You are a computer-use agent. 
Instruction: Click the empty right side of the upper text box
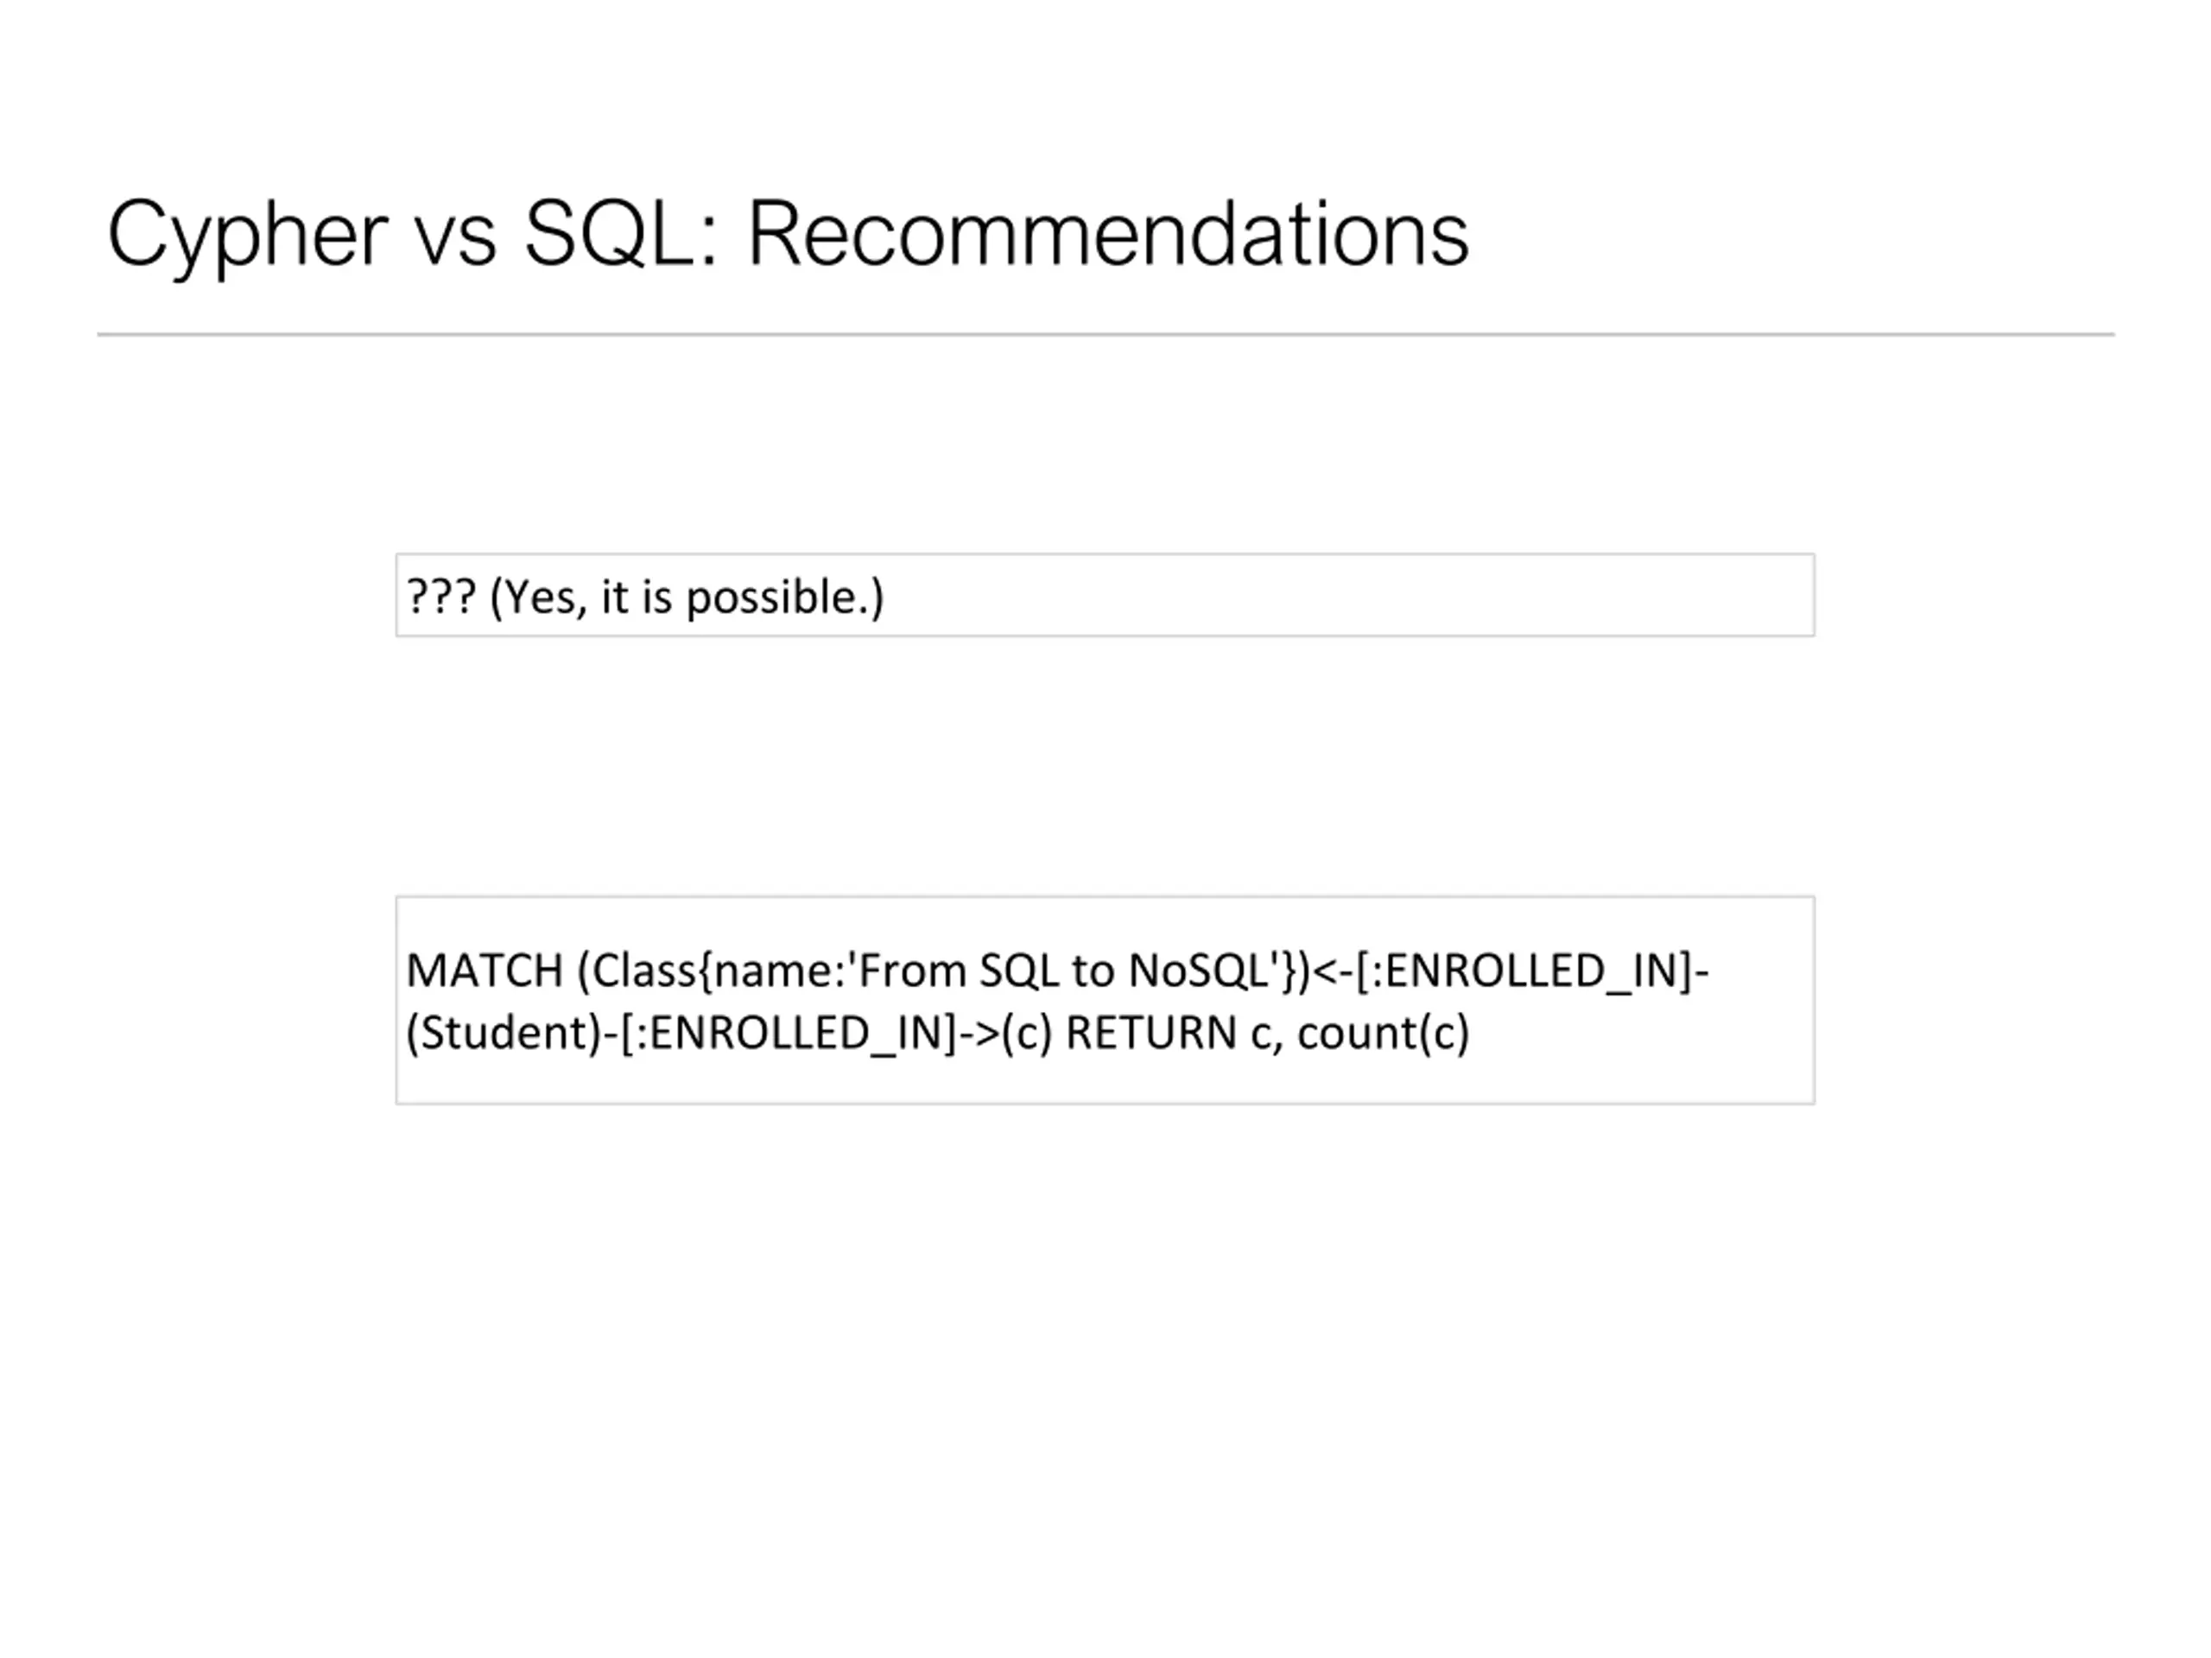[1349, 596]
